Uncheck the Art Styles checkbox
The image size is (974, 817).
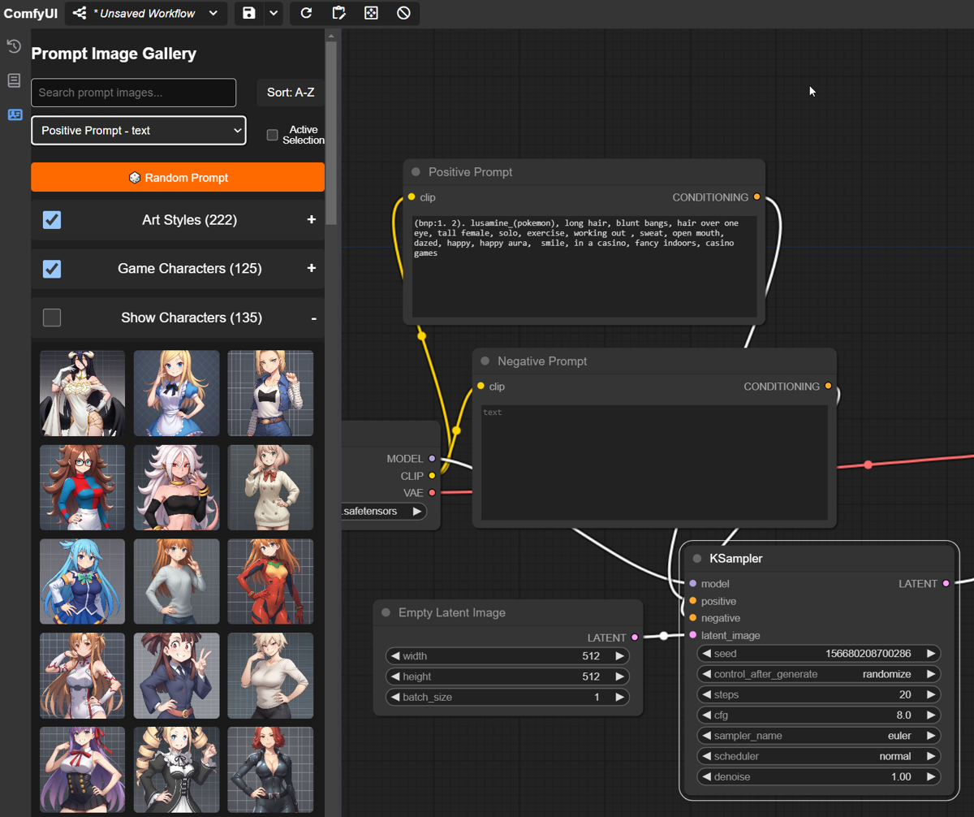point(51,220)
